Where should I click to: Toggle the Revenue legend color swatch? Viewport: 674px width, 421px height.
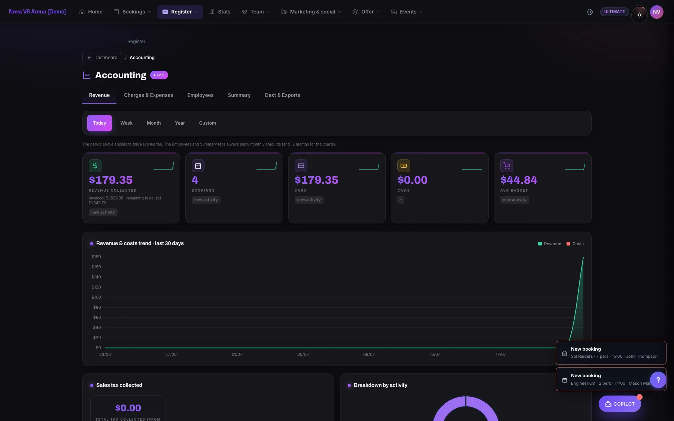point(540,244)
